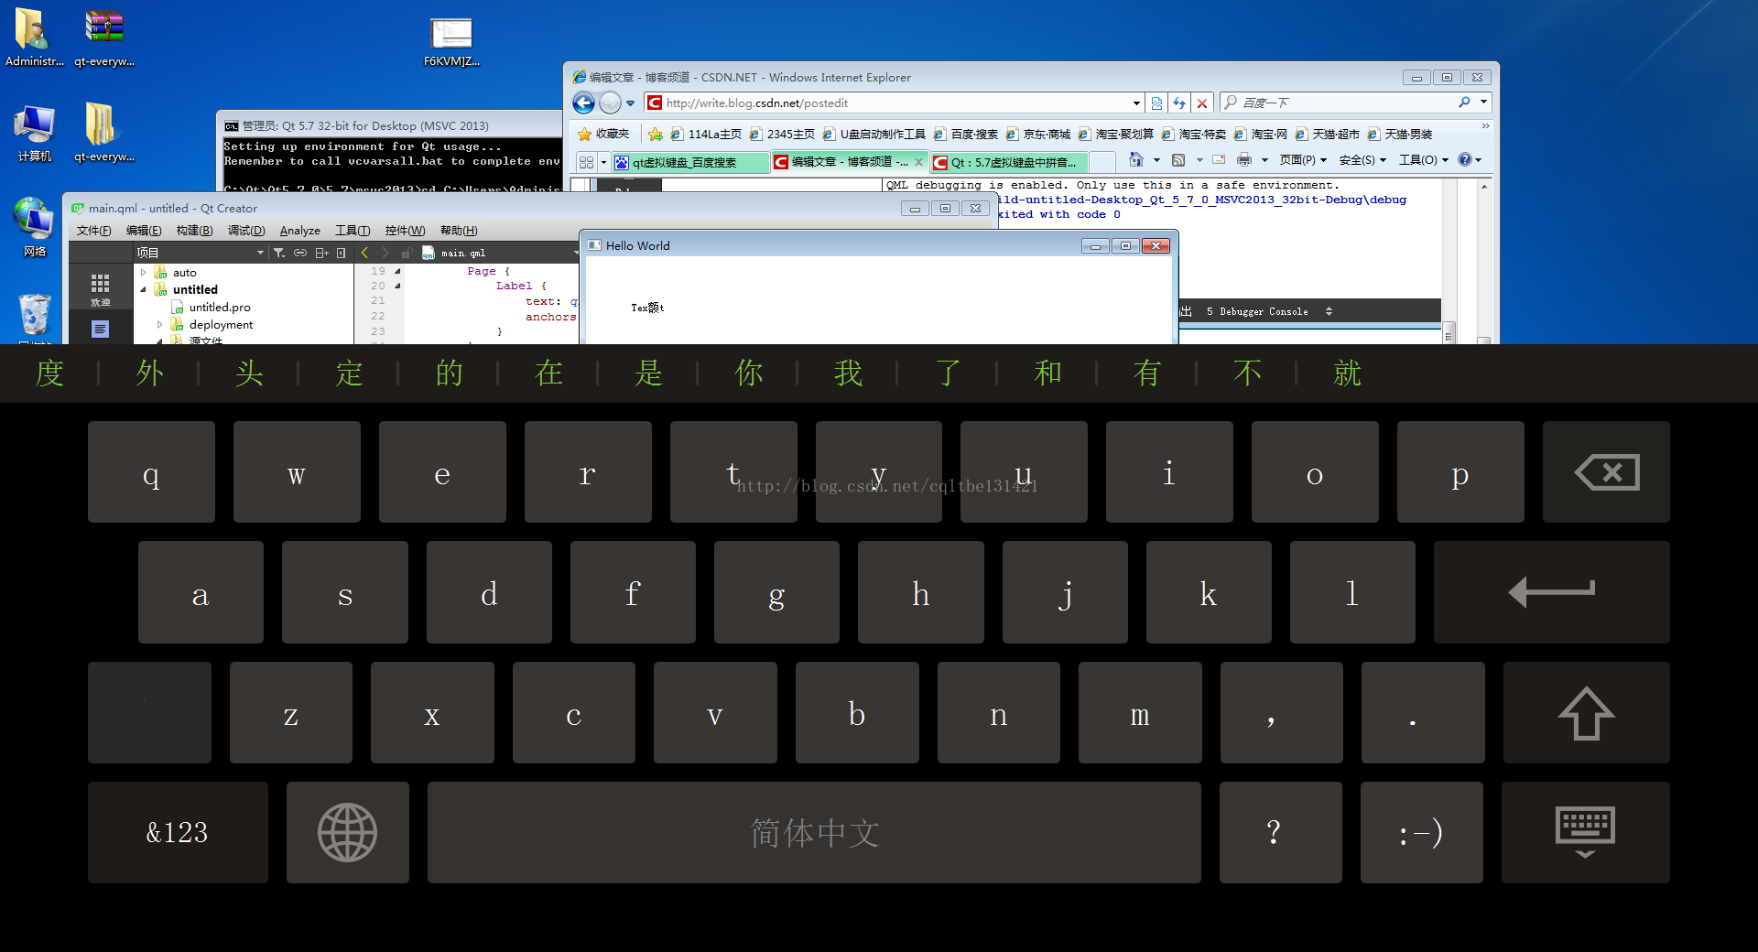Image resolution: width=1758 pixels, height=952 pixels.
Task: Tap the question mark key
Action: (x=1280, y=832)
